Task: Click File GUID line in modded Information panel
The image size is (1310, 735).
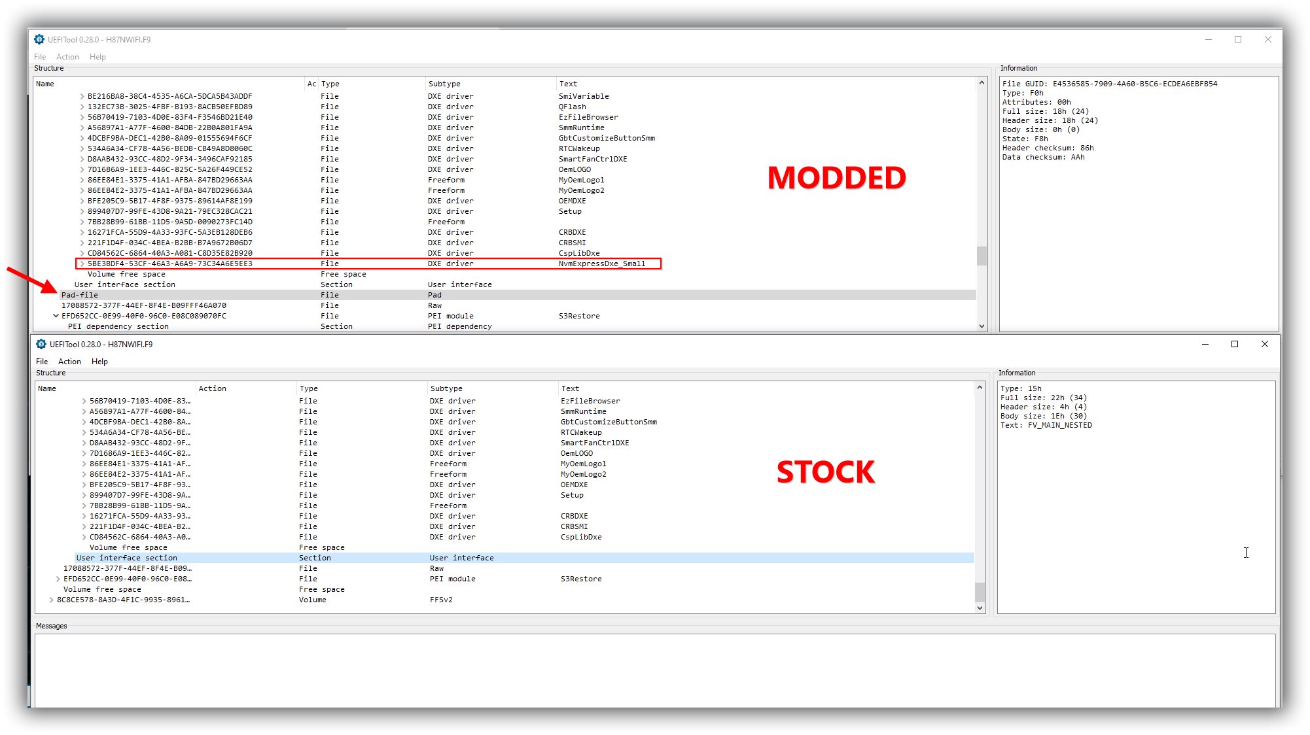Action: point(1110,84)
